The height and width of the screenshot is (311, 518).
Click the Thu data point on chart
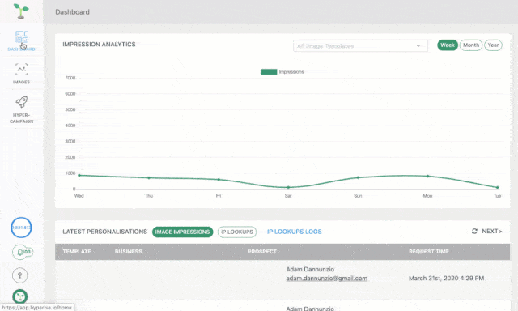[x=149, y=178]
